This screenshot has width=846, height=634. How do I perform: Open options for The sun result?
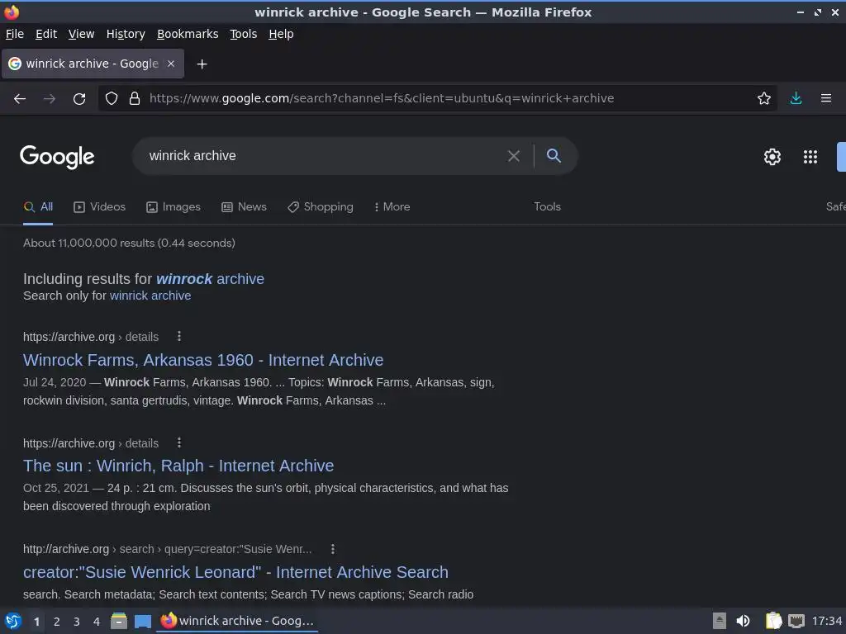coord(179,442)
